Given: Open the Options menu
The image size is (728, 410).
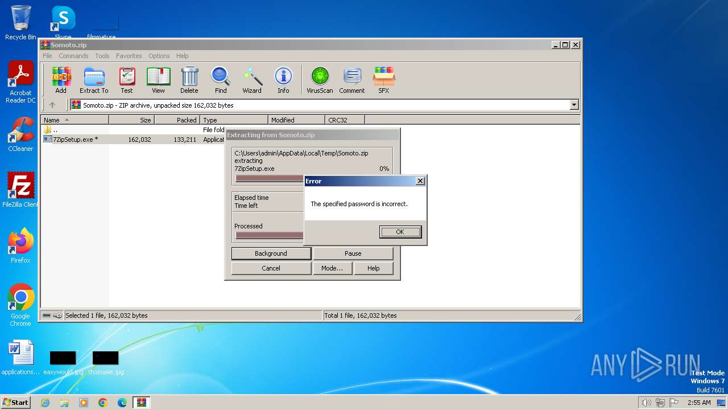Looking at the screenshot, I should pyautogui.click(x=159, y=56).
